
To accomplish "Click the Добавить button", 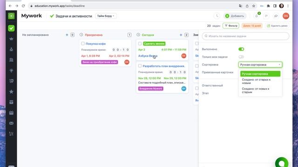I will pos(235,16).
